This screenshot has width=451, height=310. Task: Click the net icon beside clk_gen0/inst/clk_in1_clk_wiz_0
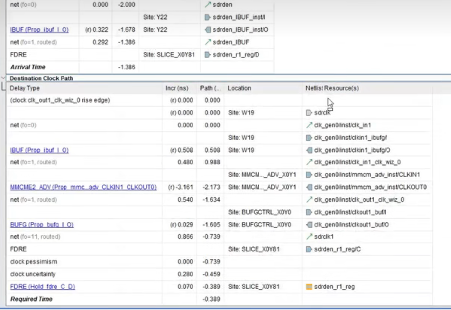point(309,162)
